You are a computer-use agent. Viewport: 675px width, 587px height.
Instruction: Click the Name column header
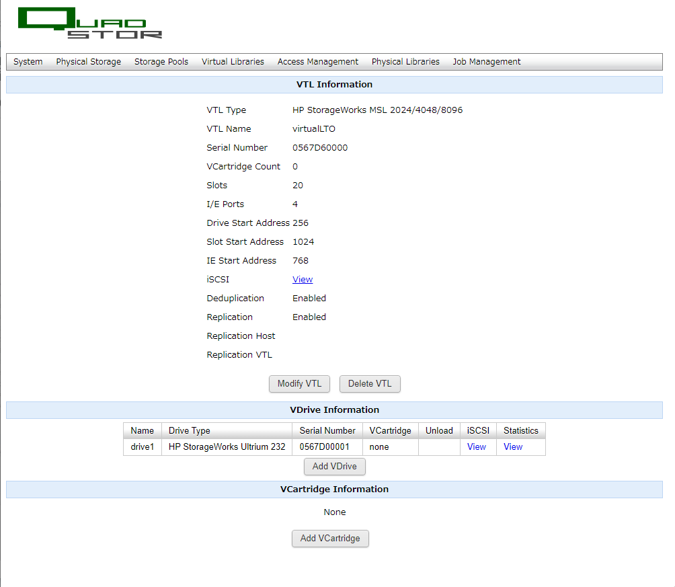point(143,430)
